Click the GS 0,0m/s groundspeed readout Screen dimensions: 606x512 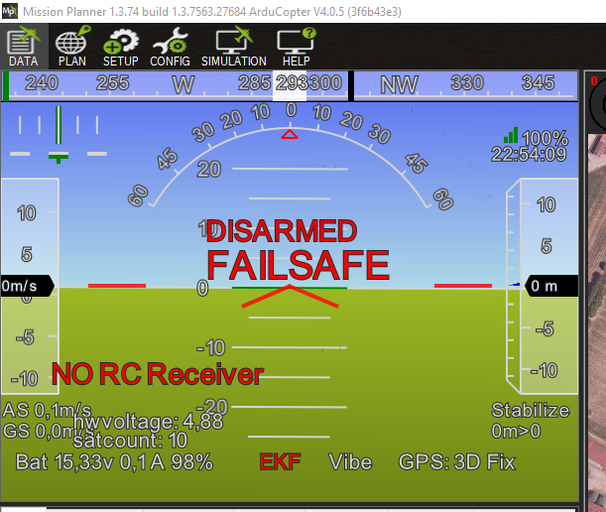pos(48,431)
